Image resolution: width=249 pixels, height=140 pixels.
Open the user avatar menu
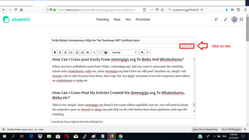(234, 19)
